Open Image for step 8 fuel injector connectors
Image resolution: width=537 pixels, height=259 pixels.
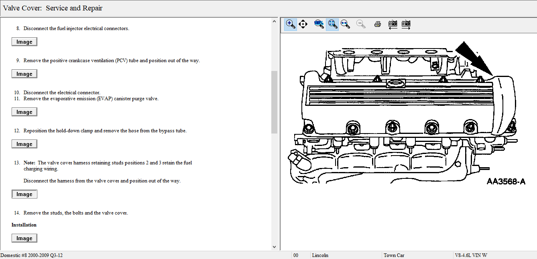pyautogui.click(x=24, y=42)
